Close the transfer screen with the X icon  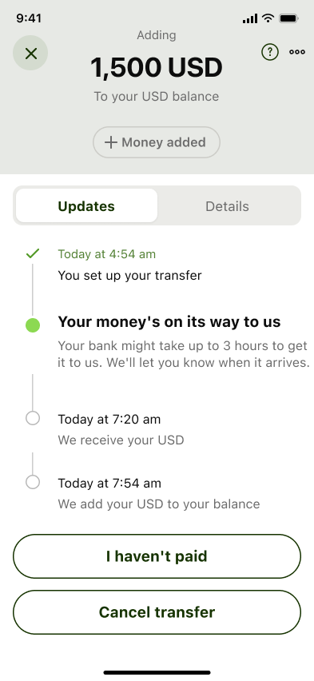point(30,54)
